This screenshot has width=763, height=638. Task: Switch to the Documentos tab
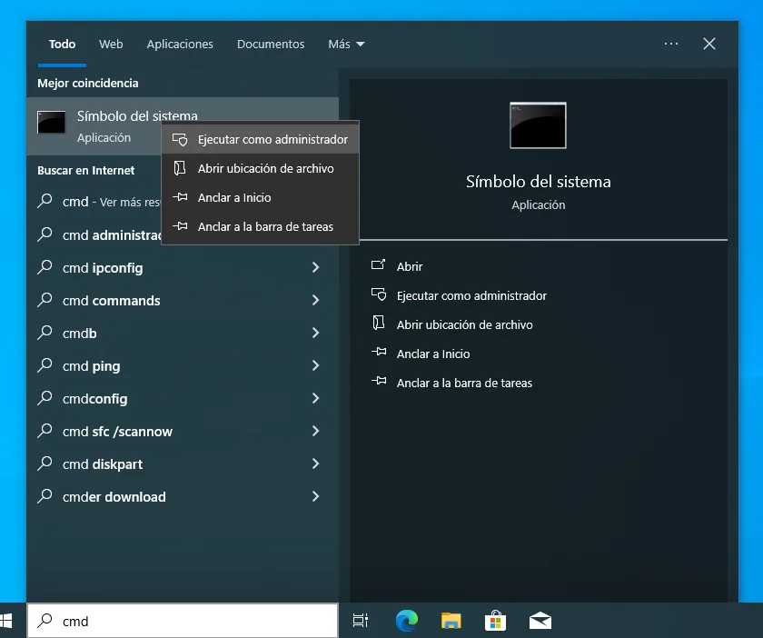[271, 45]
